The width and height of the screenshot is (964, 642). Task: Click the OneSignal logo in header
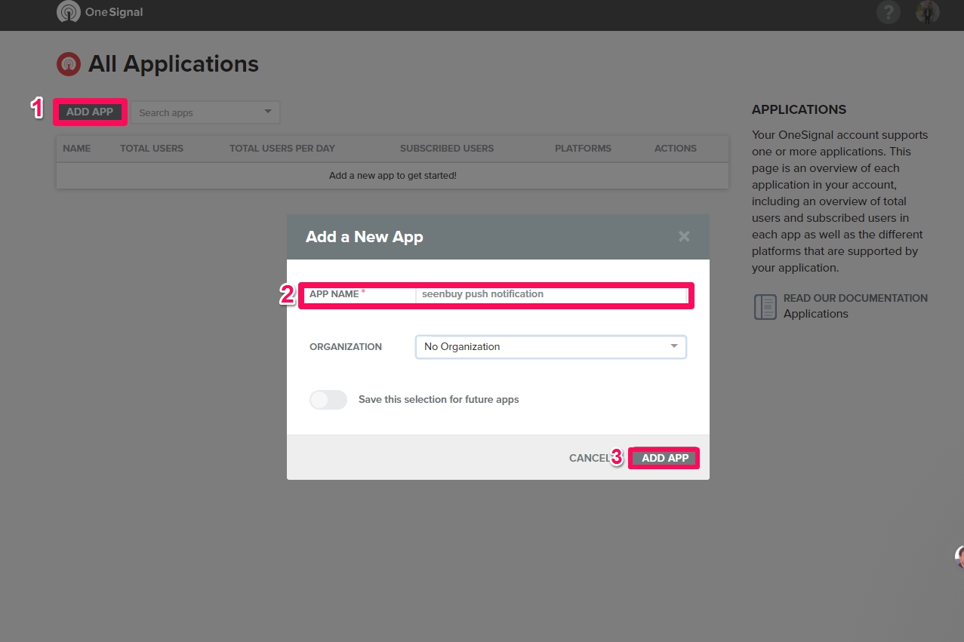[x=100, y=12]
